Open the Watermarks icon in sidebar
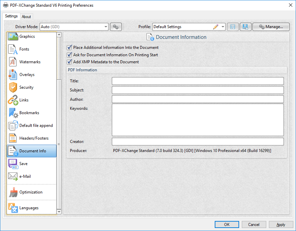The height and width of the screenshot is (231, 296). (13, 62)
